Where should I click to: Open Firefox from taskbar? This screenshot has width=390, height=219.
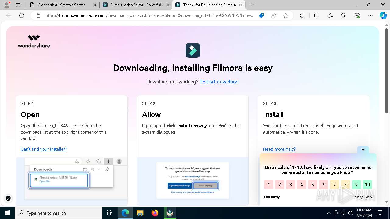(x=155, y=213)
